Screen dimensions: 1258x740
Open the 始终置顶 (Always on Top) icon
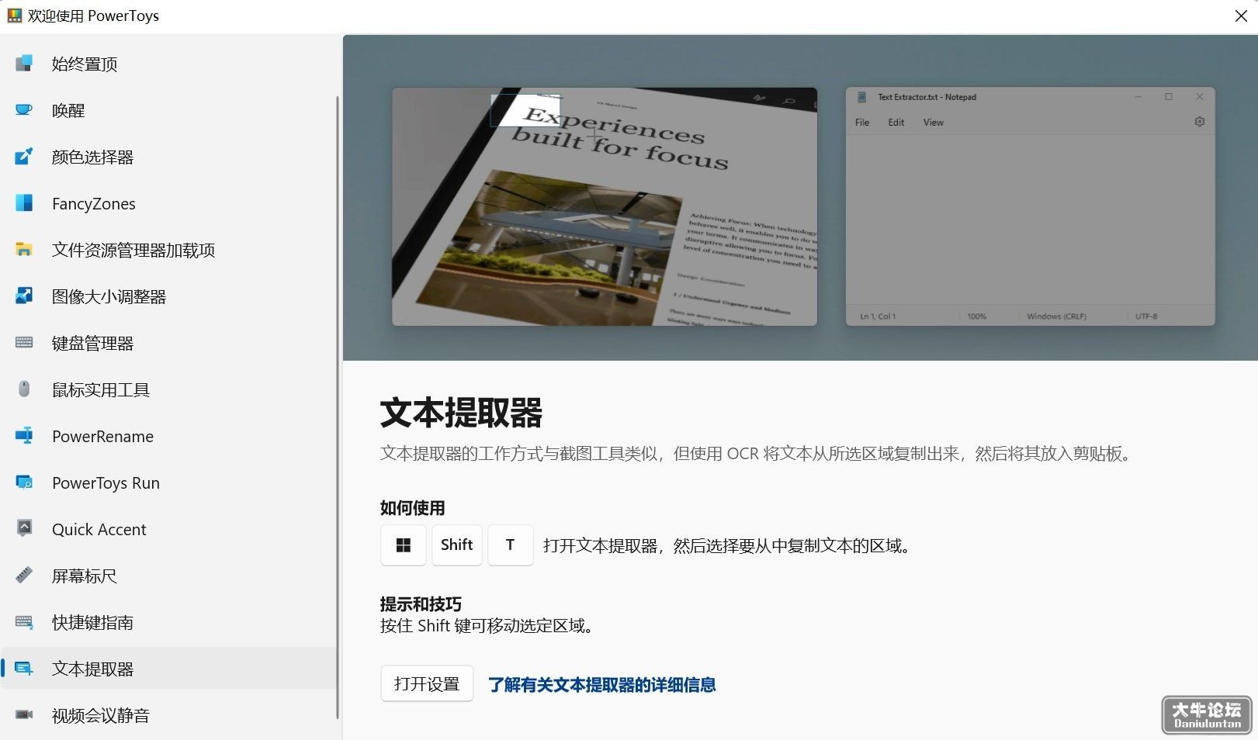point(24,63)
